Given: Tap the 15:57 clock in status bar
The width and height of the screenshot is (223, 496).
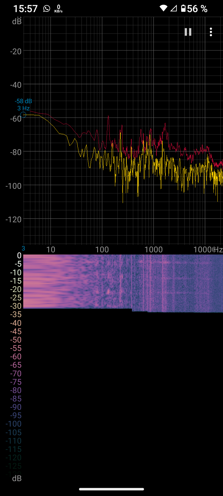Looking at the screenshot, I should (x=25, y=9).
